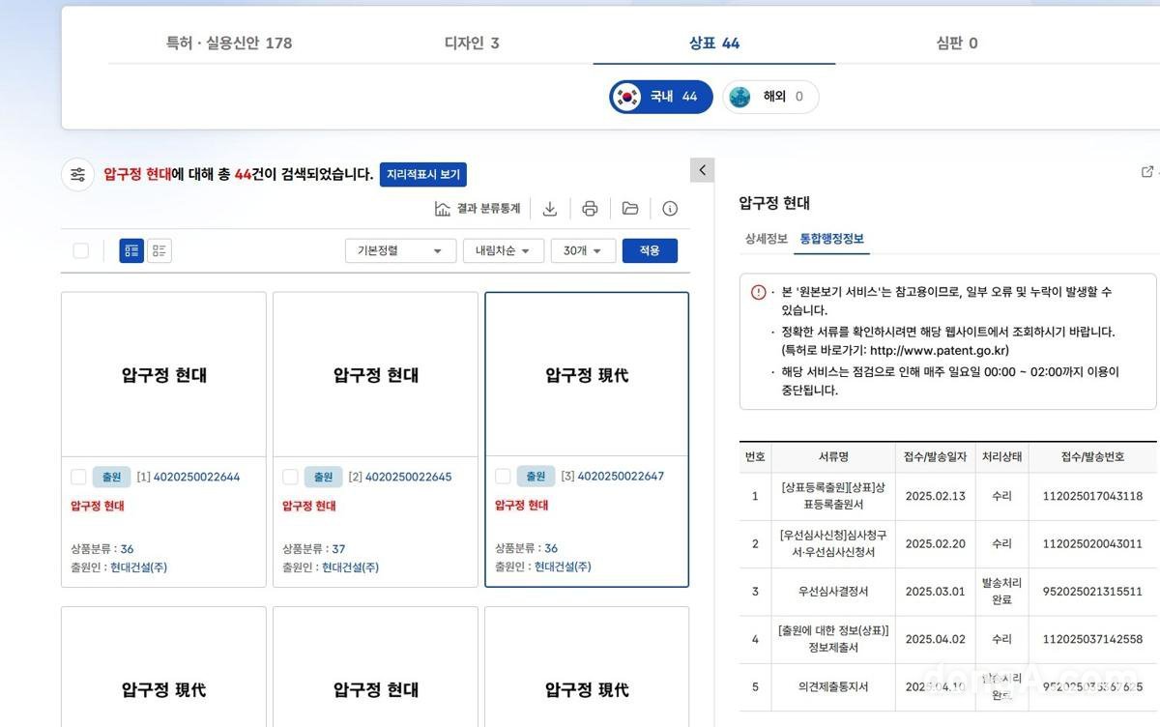Click the download results icon
The image size is (1160, 727).
click(x=550, y=209)
